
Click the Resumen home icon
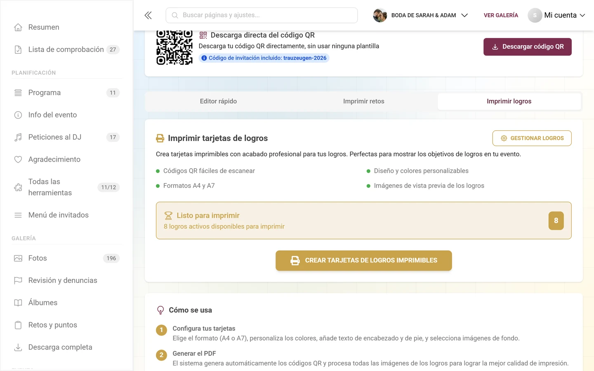(x=18, y=27)
